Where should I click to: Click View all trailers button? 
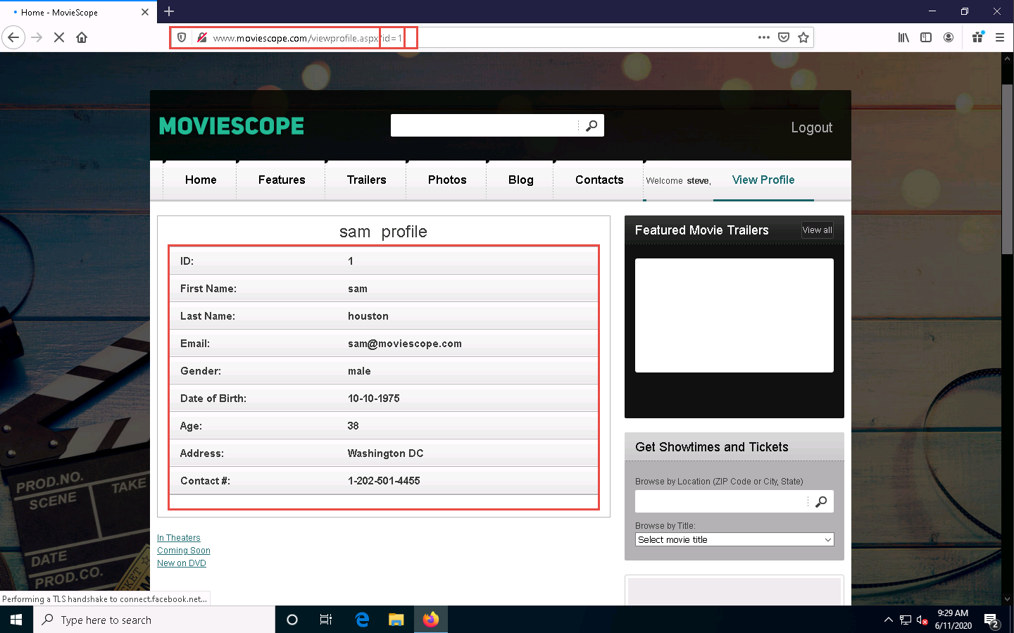click(817, 230)
